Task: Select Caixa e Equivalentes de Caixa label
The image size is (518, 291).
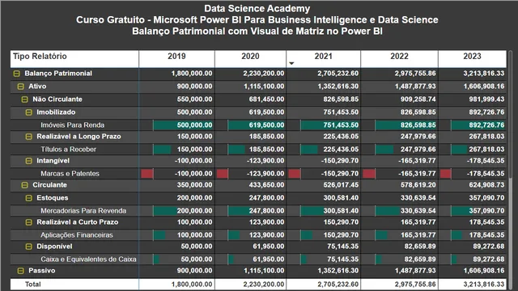Action: (88, 259)
